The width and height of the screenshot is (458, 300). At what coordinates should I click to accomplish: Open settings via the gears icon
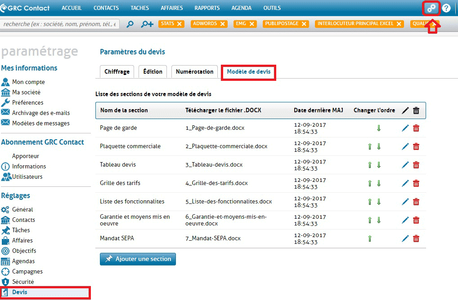[x=431, y=8]
